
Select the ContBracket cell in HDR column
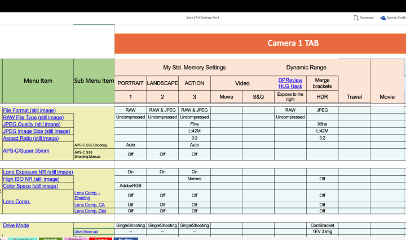(322, 225)
